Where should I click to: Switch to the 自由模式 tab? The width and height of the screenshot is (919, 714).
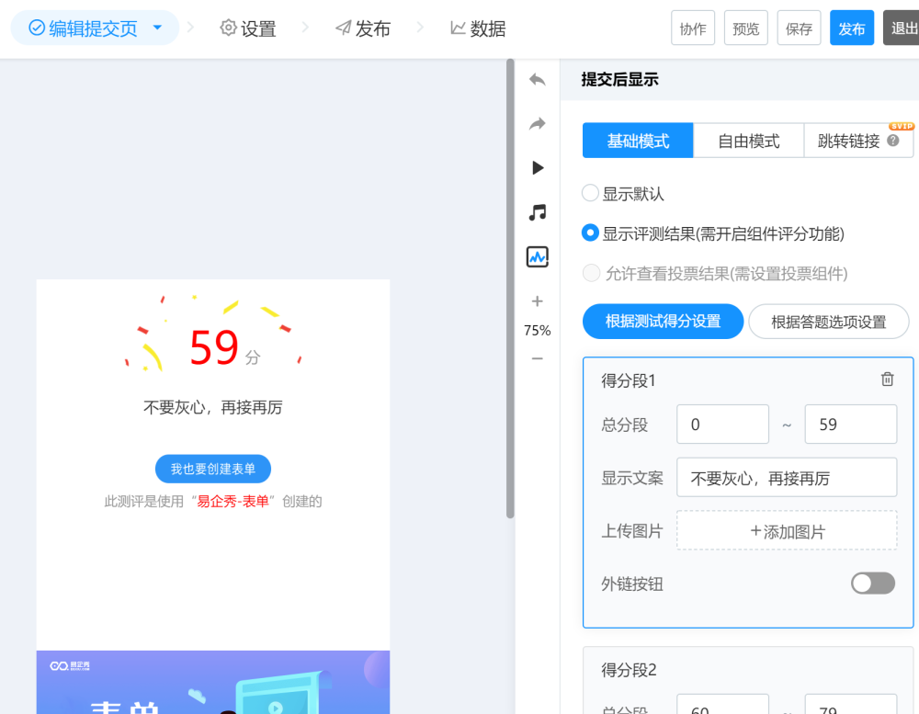[x=748, y=142]
